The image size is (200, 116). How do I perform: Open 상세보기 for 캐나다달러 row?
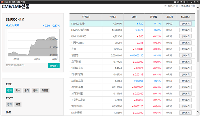coord(186,74)
